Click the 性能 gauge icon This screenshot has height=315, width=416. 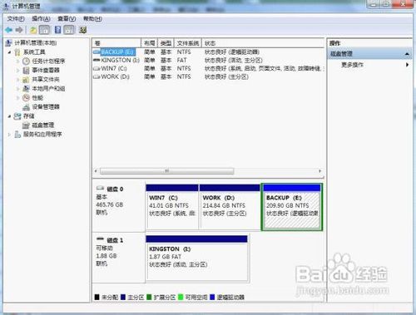pyautogui.click(x=26, y=98)
